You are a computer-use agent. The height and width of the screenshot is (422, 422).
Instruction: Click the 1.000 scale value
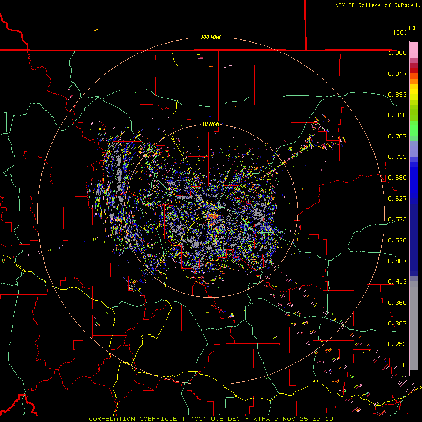(397, 53)
